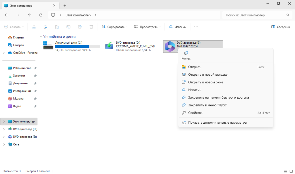Open Загрузки in sidebar
Viewport: 295px width, 174px height.
[19, 76]
